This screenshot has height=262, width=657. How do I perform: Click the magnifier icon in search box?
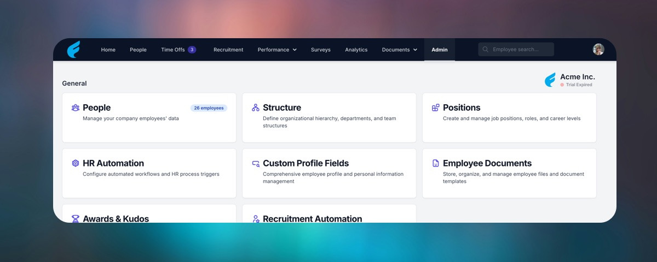coord(485,50)
